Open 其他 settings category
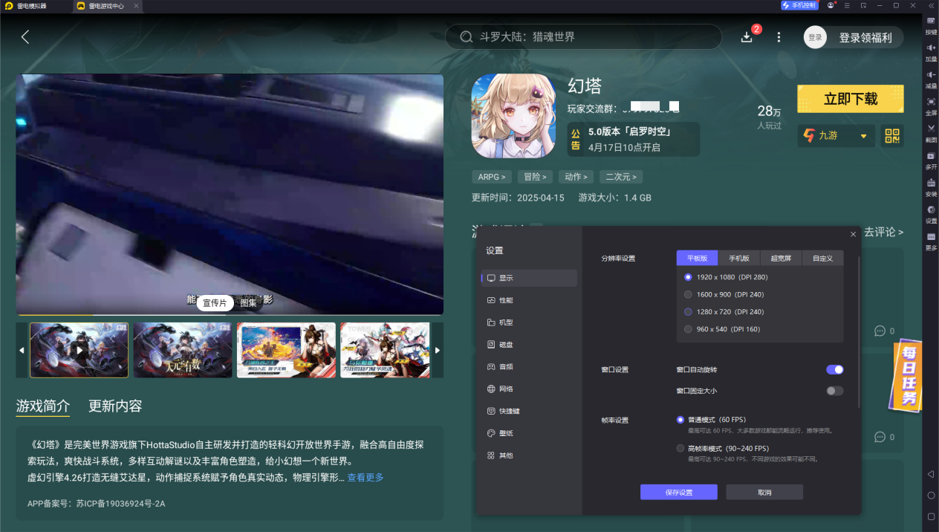Screen dimensions: 939x532 529,455
